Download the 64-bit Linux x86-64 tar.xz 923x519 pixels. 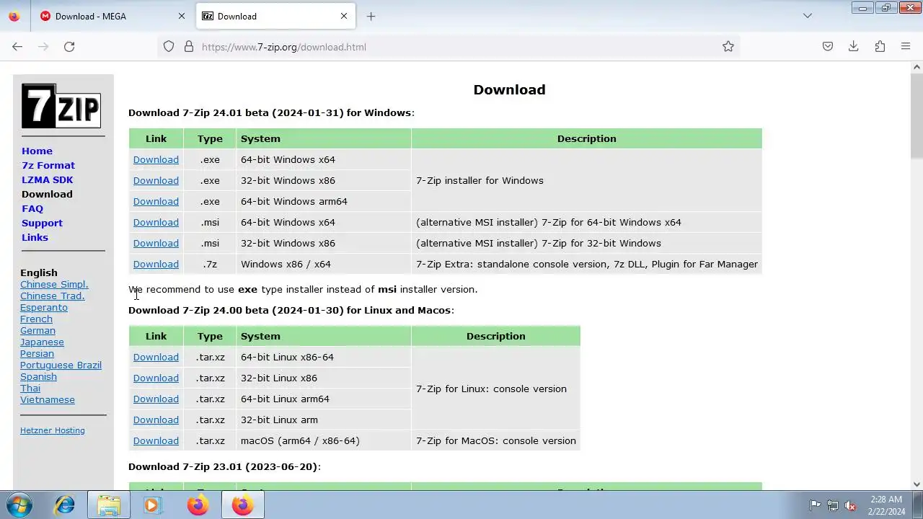point(156,357)
